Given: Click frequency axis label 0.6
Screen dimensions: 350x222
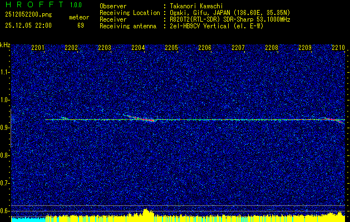Looking at the screenshot, I should (4, 211).
